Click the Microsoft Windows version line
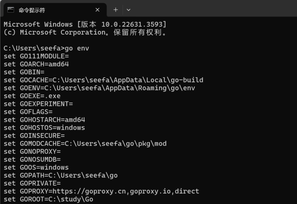 (x=85, y=24)
